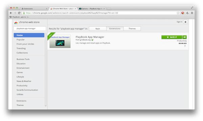This screenshot has height=121, width=203.
Task: Open the settings gear next to Sign in
Action: point(185,22)
